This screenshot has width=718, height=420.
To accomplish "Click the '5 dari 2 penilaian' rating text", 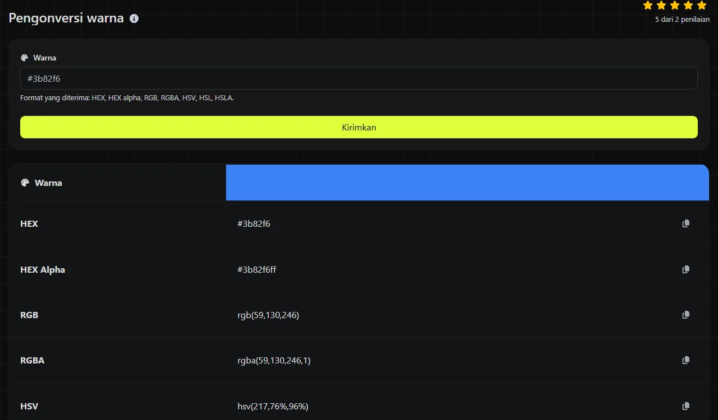I will tap(682, 19).
